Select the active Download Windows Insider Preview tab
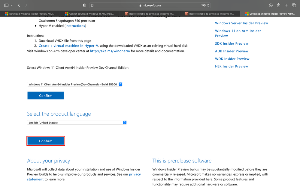The image size is (300, 187). click(x=270, y=14)
